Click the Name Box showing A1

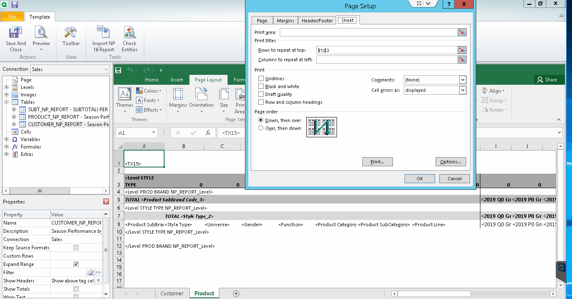click(137, 133)
